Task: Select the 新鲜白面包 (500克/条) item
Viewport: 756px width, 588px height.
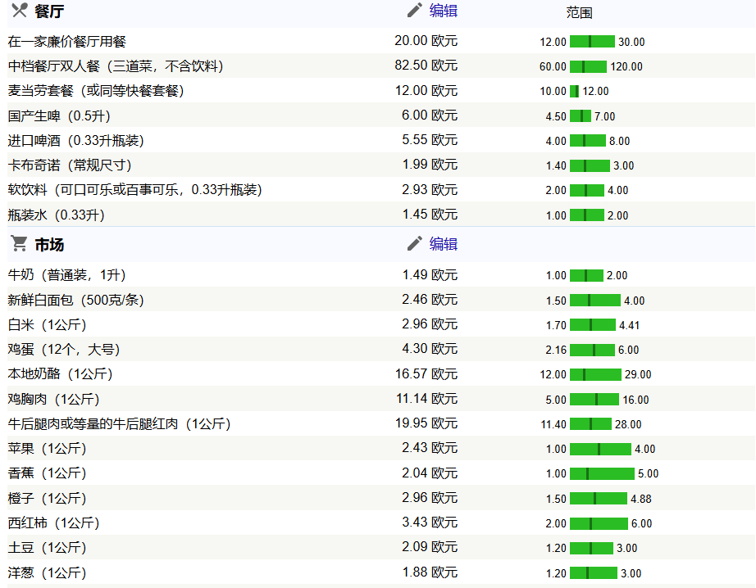Action: point(75,300)
